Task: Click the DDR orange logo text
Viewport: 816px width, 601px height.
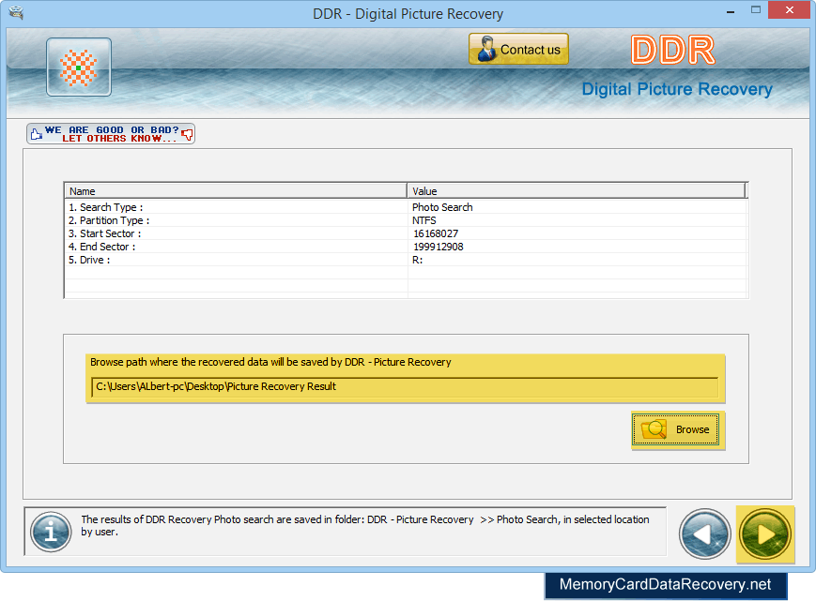Action: 673,51
